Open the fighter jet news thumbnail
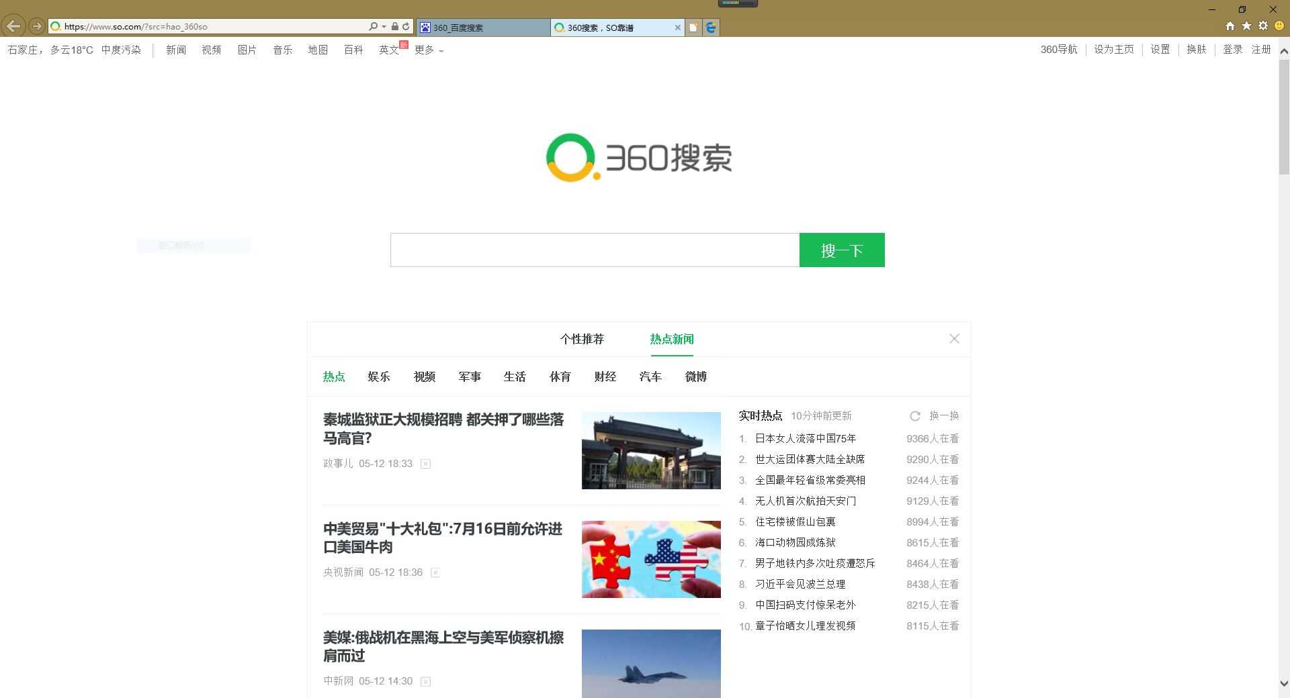The height and width of the screenshot is (698, 1290). (x=651, y=664)
